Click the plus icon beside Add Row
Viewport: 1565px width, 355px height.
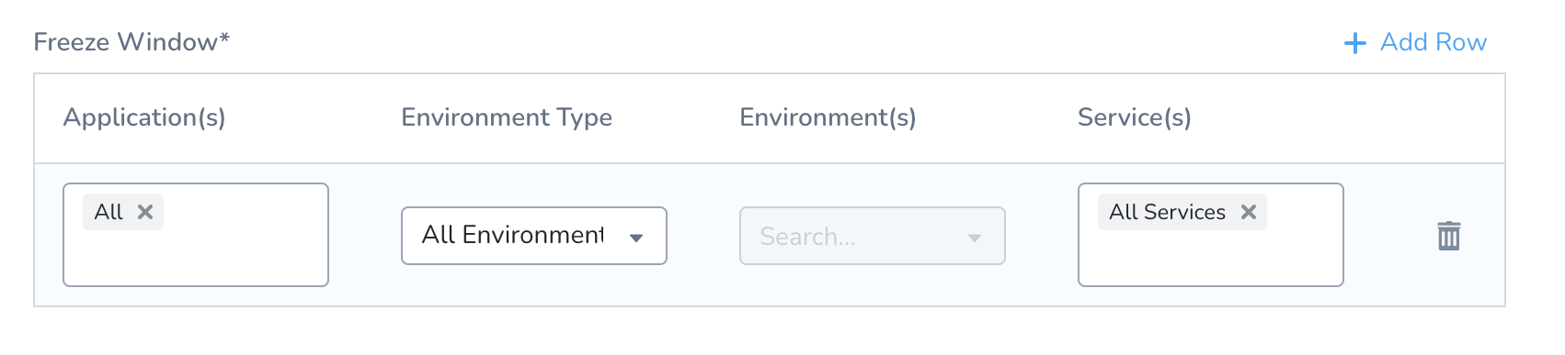pyautogui.click(x=1355, y=43)
